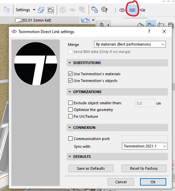Open Twinmotion Direct Link settings sliders icon
The image size is (175, 191).
pyautogui.click(x=132, y=10)
